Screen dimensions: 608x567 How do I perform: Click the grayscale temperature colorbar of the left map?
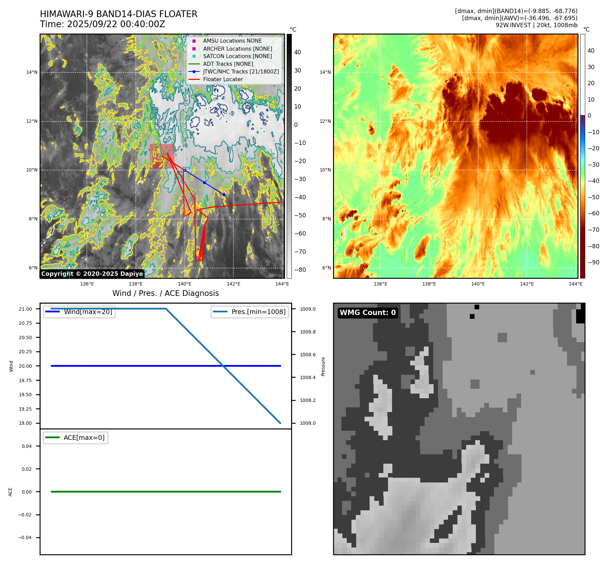point(289,156)
